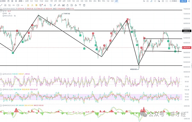
Task: Toggle MA indicator visibility eye
Action: coord(9,13)
